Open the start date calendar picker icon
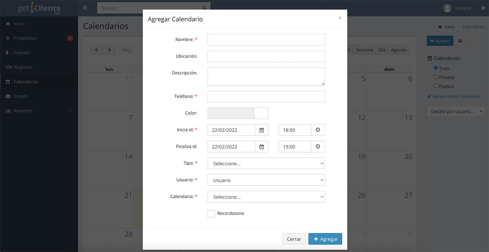Image resolution: width=489 pixels, height=252 pixels. (x=262, y=130)
